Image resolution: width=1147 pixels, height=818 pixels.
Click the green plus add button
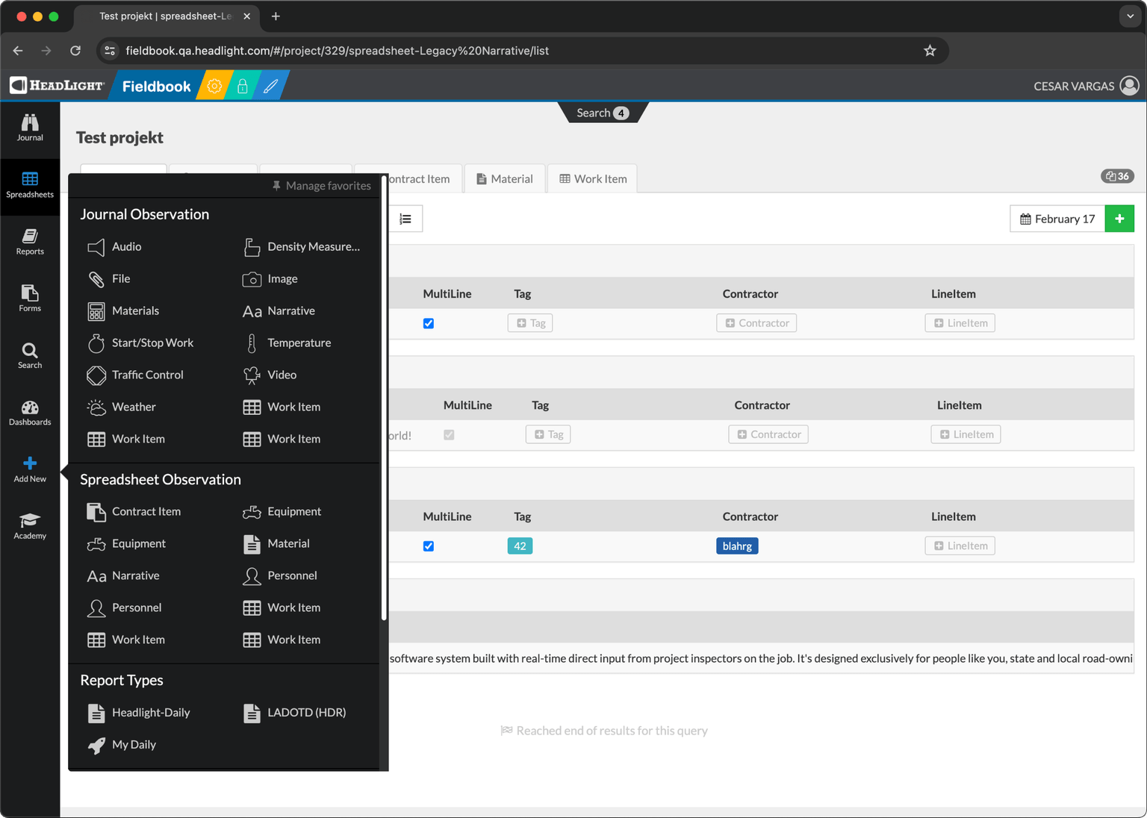click(1119, 219)
